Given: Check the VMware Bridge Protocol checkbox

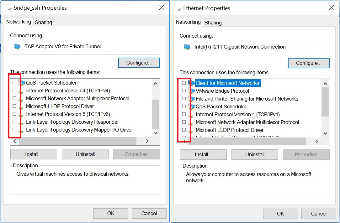Looking at the screenshot, I should click(184, 91).
